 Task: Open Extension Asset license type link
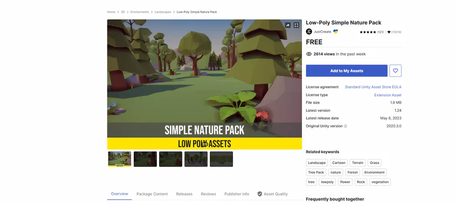click(x=388, y=95)
